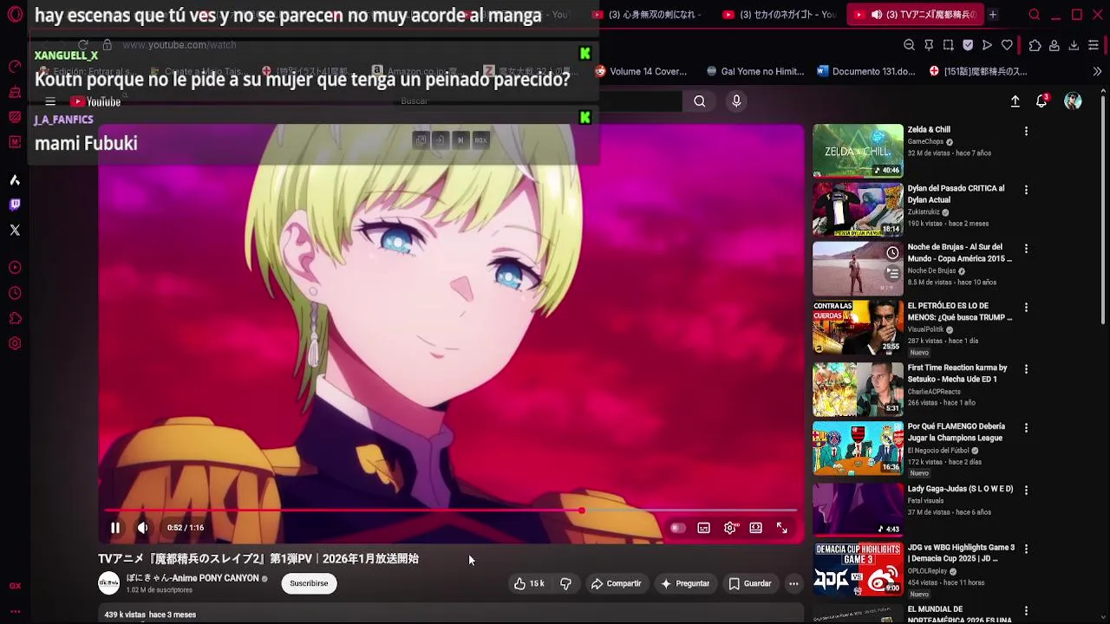1110x624 pixels.
Task: Open the ad blocker shield icon
Action: click(x=968, y=45)
